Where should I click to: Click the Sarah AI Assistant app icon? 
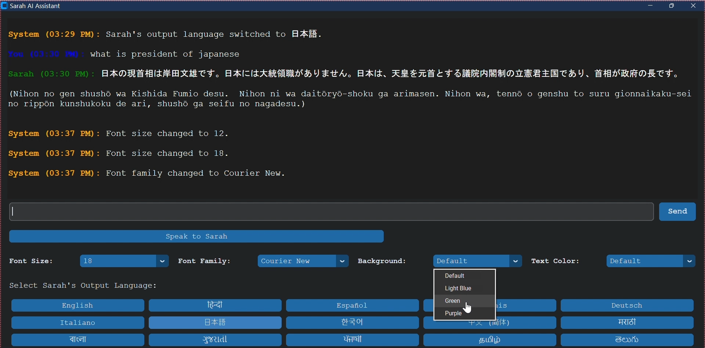pos(4,6)
